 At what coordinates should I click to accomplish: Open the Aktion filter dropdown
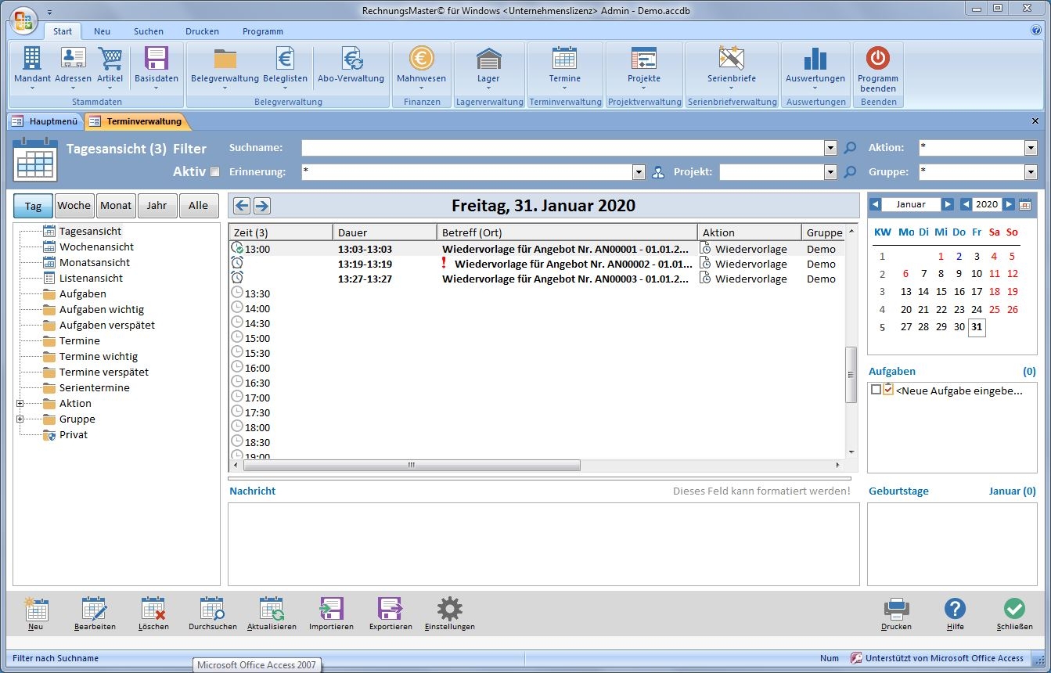[x=1031, y=148]
